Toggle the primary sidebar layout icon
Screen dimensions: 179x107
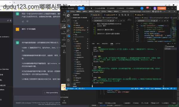tap(153, 11)
